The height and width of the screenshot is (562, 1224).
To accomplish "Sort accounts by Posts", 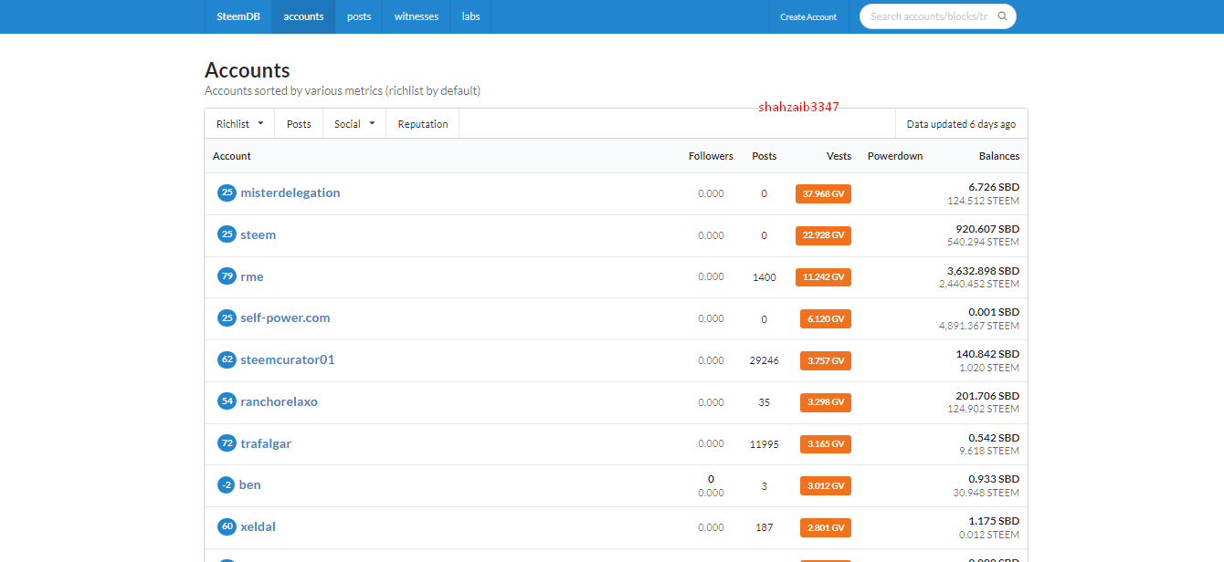I will pos(299,124).
